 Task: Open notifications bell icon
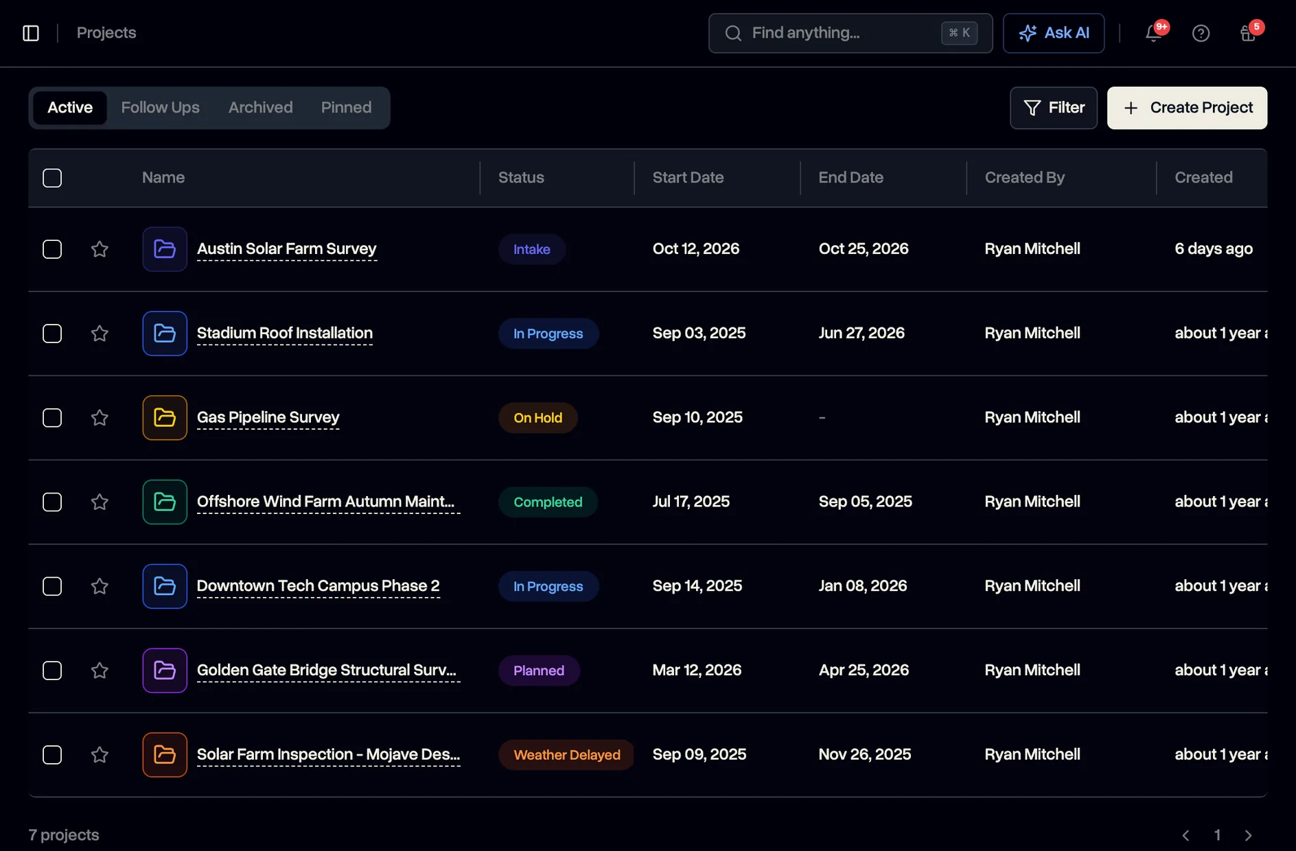(x=1153, y=33)
